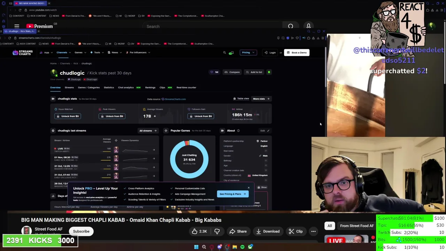Expand the News dropdown menu
446x251 pixels.
pyautogui.click(x=115, y=52)
